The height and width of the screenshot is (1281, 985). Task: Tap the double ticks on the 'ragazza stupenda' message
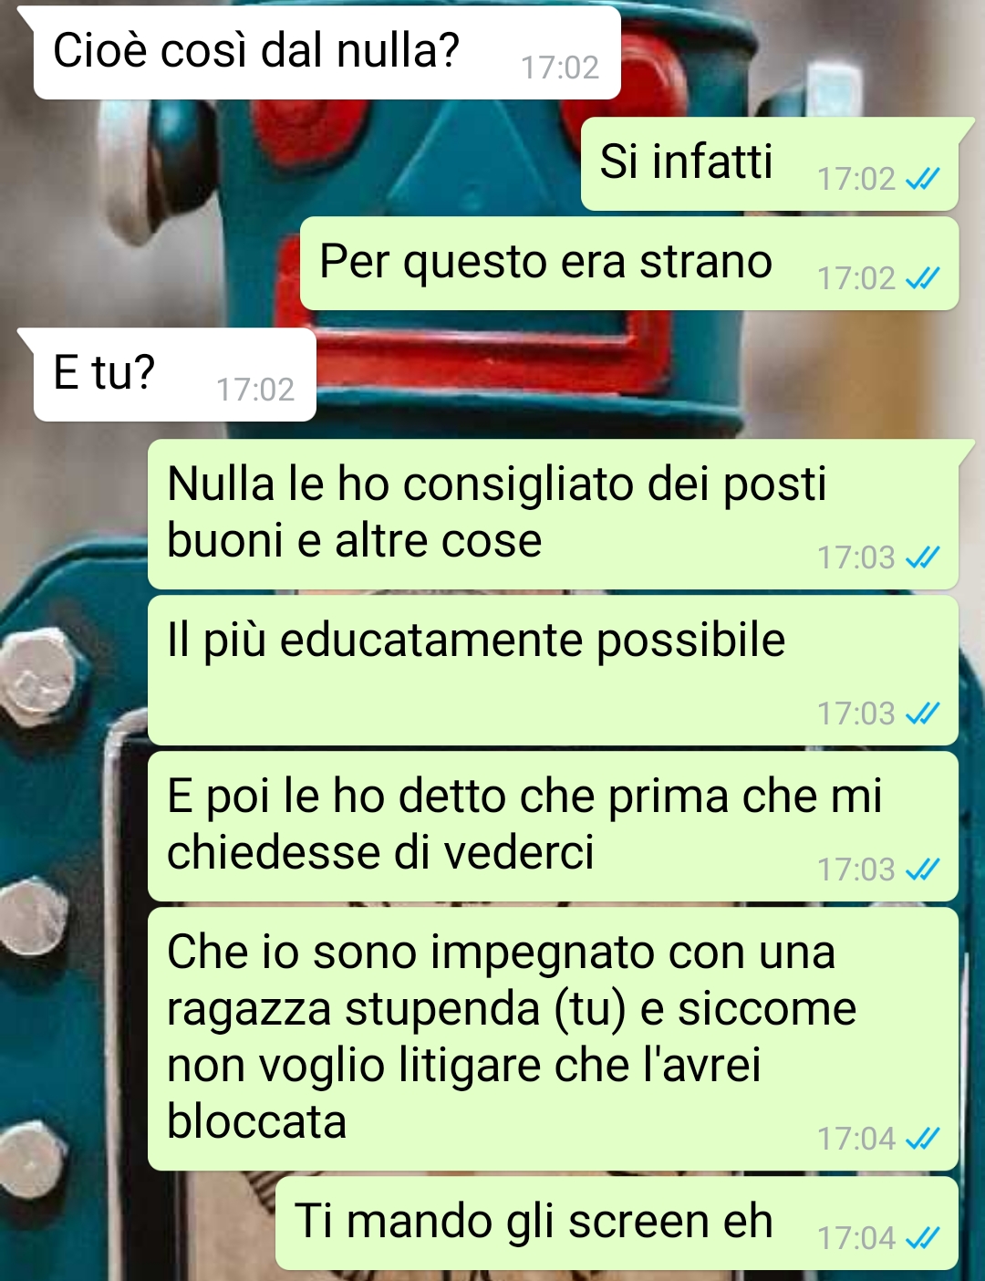pyautogui.click(x=922, y=1139)
